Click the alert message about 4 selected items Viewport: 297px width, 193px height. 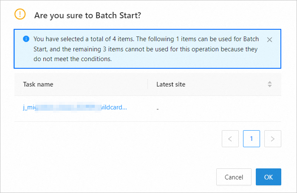pos(146,49)
